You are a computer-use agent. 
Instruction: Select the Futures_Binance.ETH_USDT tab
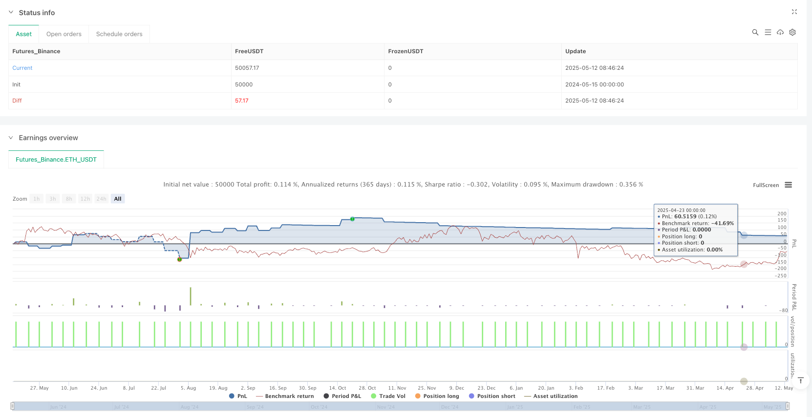56,160
